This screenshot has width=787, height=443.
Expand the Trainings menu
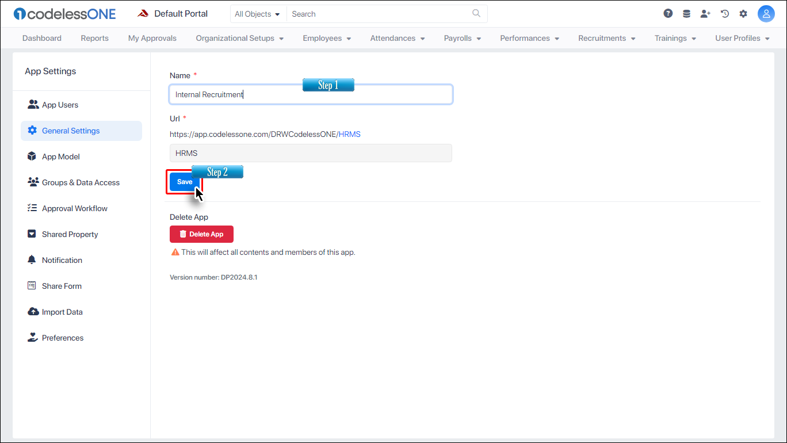pos(675,39)
